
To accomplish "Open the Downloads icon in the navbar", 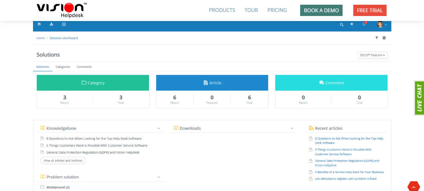I will pos(51,24).
